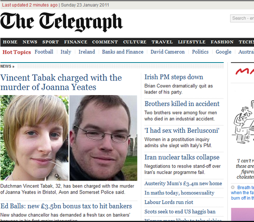Open the Ed Balls bonus tax headline
The image size is (254, 222).
[66, 206]
